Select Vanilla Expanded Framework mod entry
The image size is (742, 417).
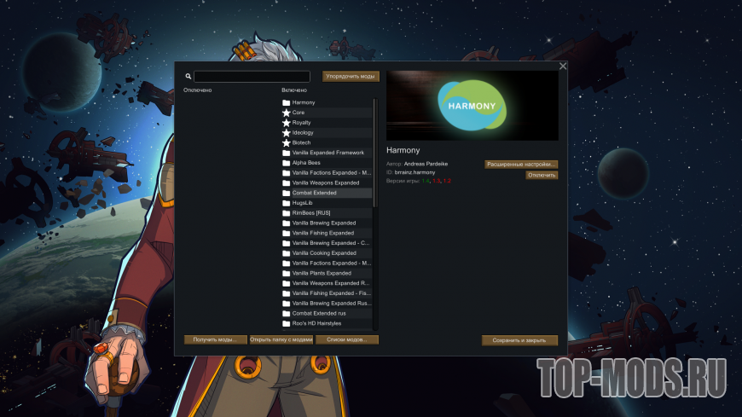(328, 153)
